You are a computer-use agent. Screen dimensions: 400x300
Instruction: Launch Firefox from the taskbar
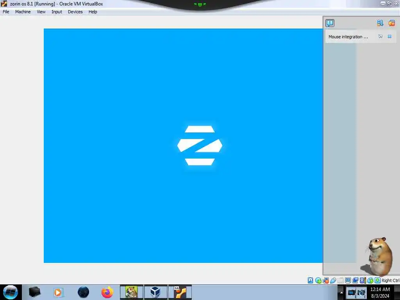[x=107, y=292]
